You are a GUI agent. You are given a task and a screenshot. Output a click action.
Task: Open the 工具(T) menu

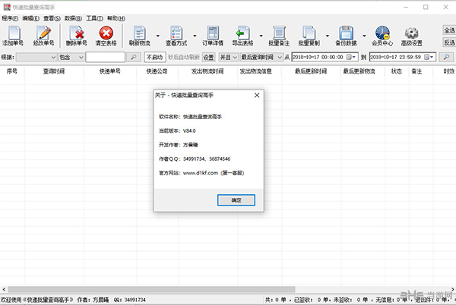tap(94, 18)
